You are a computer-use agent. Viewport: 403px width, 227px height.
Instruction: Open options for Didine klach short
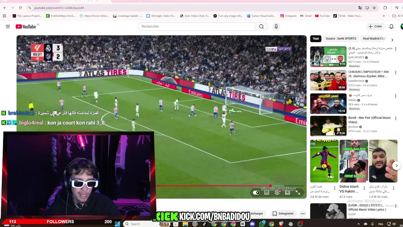pos(364,188)
